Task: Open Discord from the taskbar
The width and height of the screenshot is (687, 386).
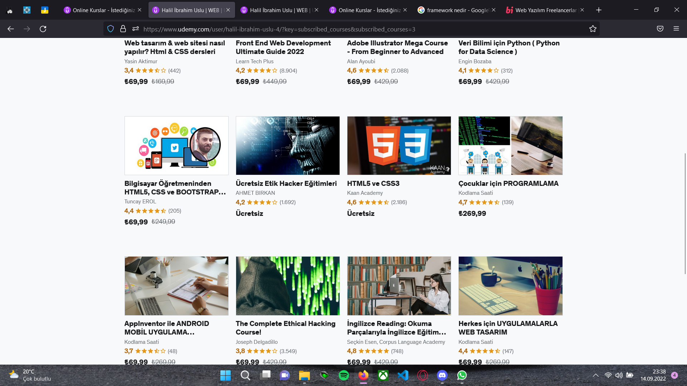Action: 442,375
